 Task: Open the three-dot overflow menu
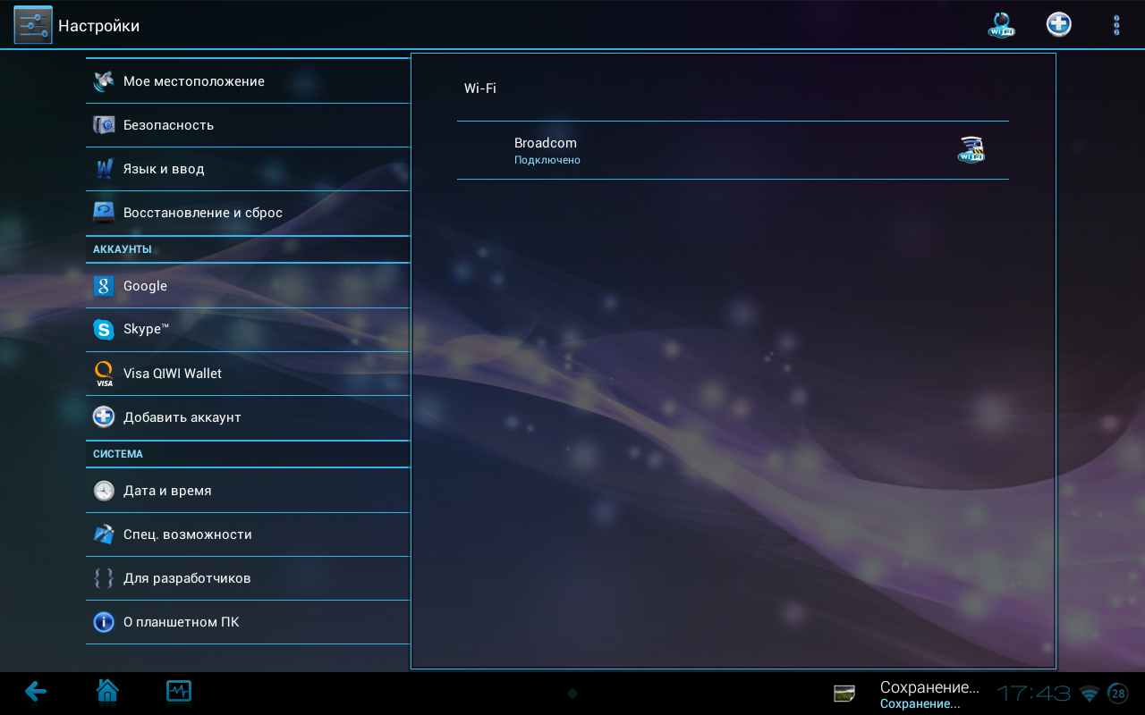point(1115,25)
